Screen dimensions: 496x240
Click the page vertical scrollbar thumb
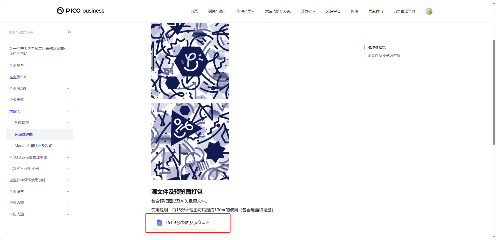[494, 92]
